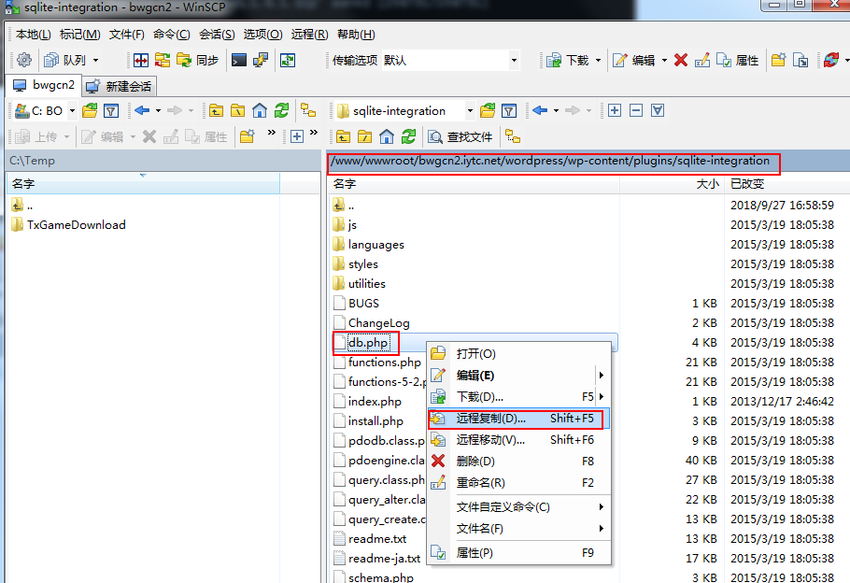Screen dimensions: 850x583
Task: Sort remote files by 已改变 column
Action: click(787, 184)
